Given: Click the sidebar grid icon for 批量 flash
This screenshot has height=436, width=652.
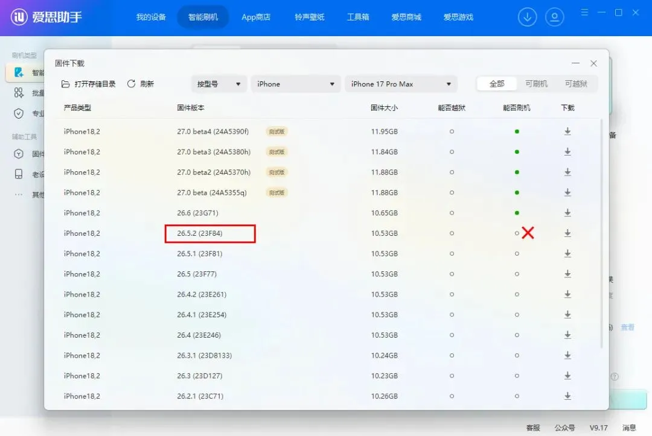Looking at the screenshot, I should click(19, 93).
